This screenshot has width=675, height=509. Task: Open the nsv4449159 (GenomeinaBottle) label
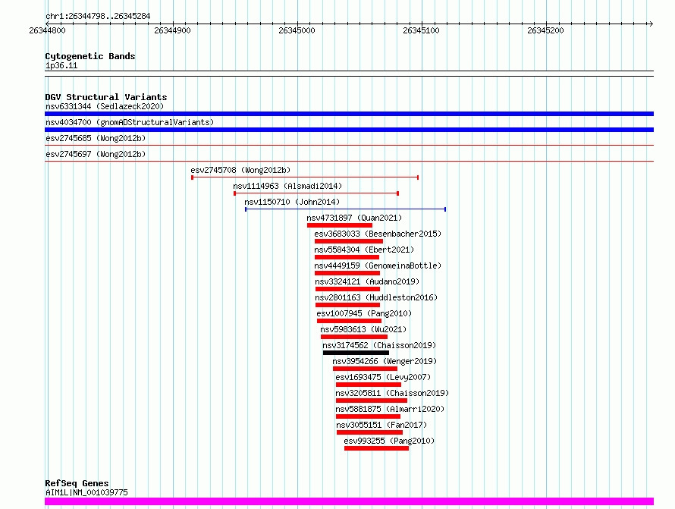click(378, 265)
